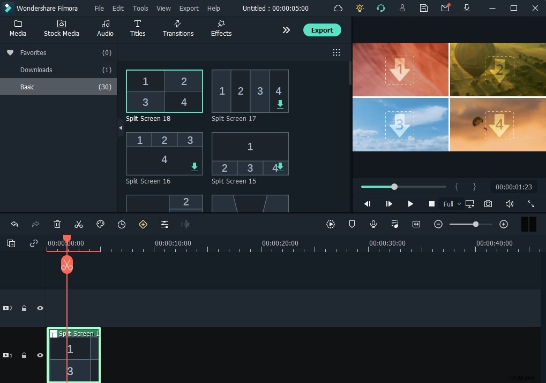Click the Speed clock icon in toolbar
This screenshot has height=383, width=546.
pyautogui.click(x=122, y=224)
